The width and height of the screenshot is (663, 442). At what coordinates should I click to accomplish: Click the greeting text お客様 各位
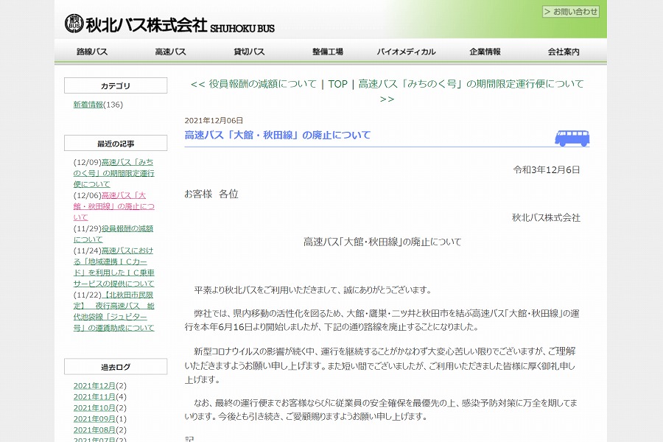pyautogui.click(x=211, y=194)
